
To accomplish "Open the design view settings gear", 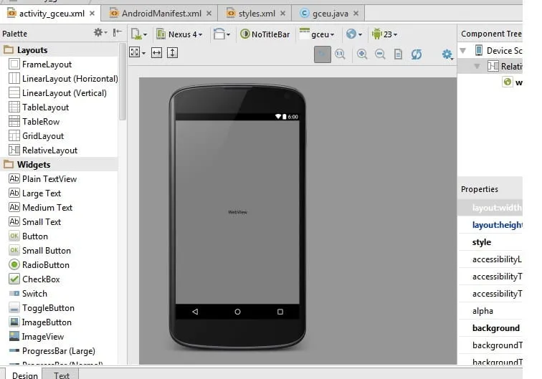I will coord(447,54).
